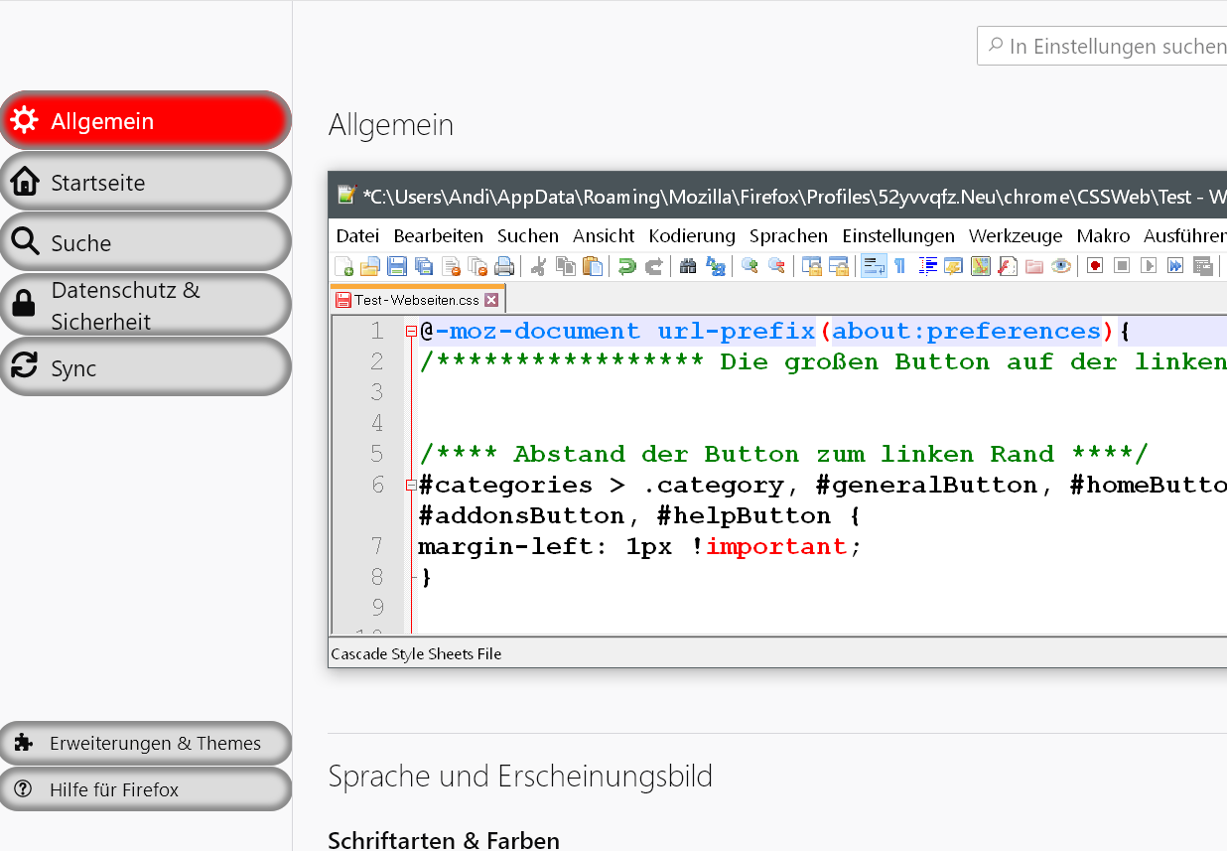Click the Zoom In magnifier icon
This screenshot has width=1227, height=851.
click(x=749, y=265)
